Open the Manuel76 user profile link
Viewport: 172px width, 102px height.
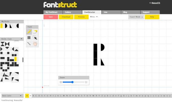click(156, 3)
